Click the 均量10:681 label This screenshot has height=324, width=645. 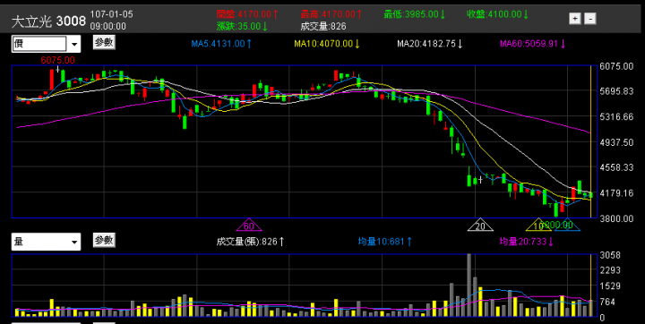[x=384, y=242]
